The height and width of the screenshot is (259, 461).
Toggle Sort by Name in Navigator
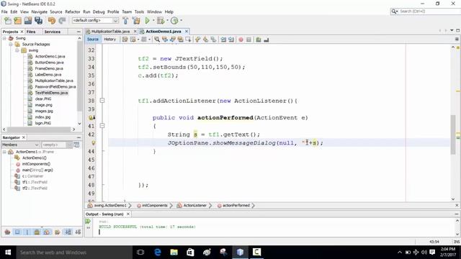pyautogui.click(x=68, y=232)
